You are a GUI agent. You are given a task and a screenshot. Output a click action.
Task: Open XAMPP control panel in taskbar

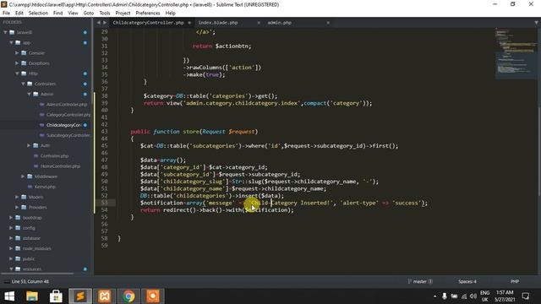coord(105,296)
